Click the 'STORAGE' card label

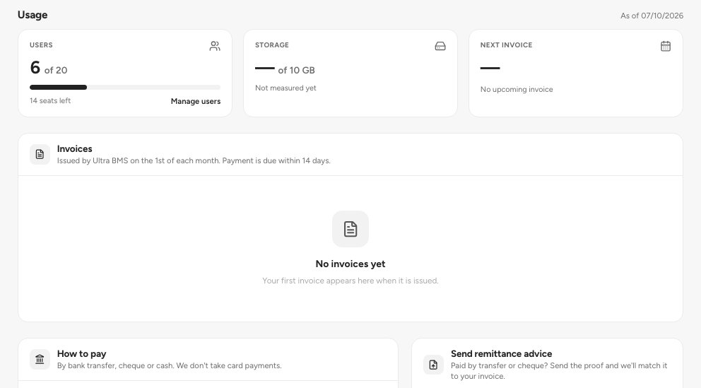click(272, 45)
